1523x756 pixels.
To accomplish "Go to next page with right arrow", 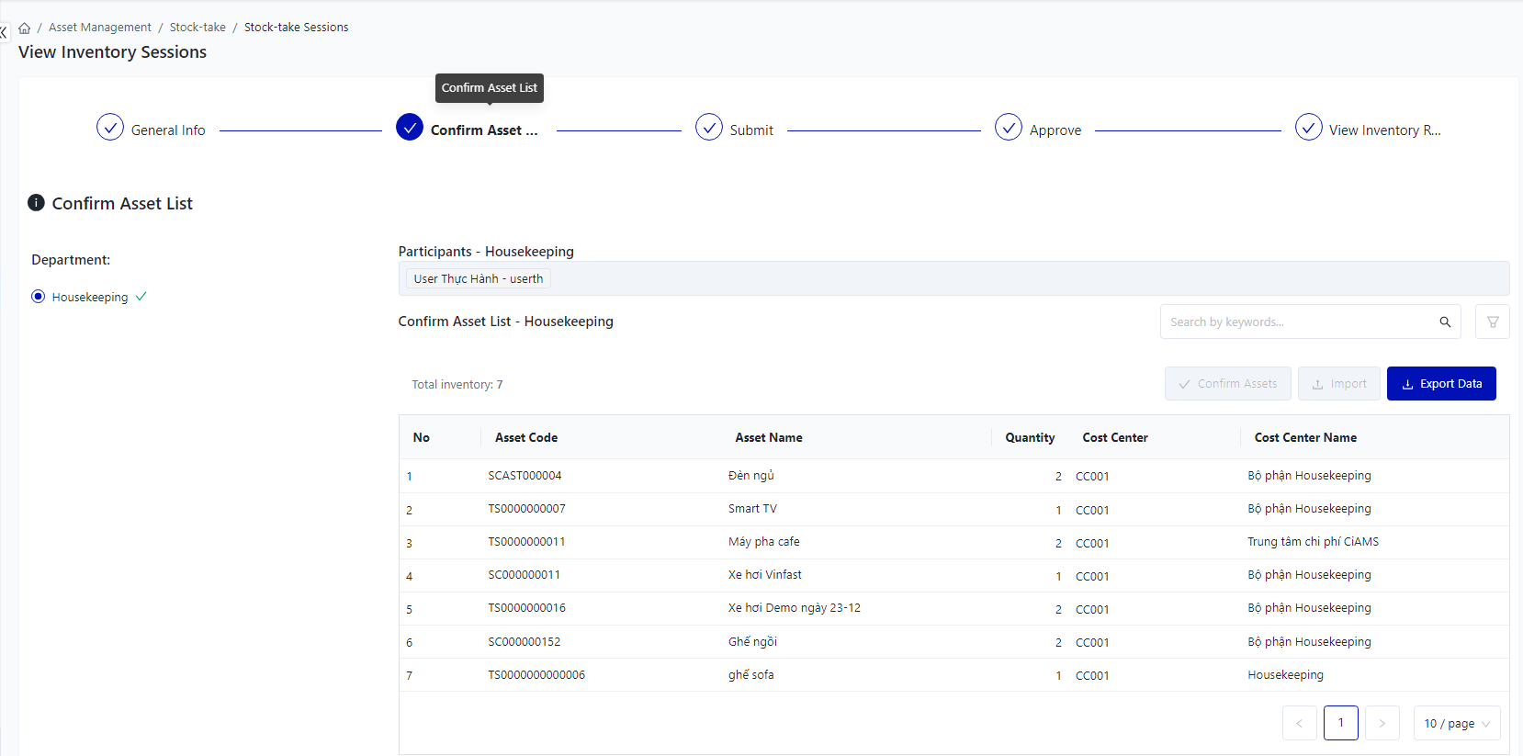I will click(1382, 723).
